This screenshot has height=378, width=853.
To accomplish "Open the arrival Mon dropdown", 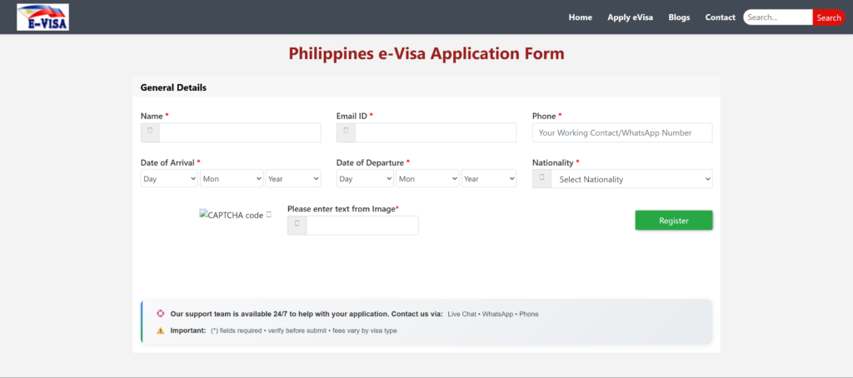I will coord(231,178).
